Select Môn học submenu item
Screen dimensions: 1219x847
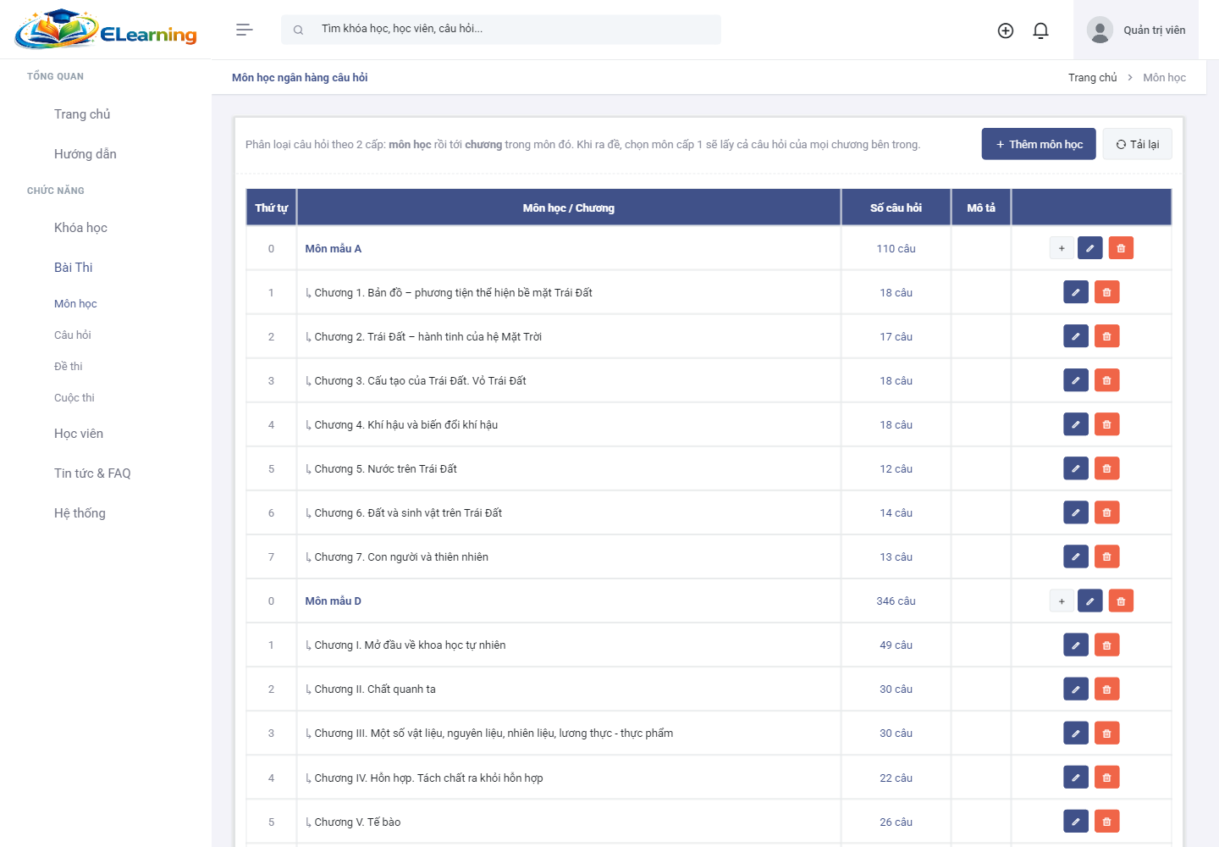(x=75, y=304)
